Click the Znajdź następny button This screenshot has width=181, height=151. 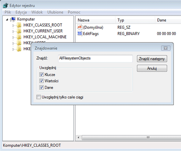(x=152, y=59)
